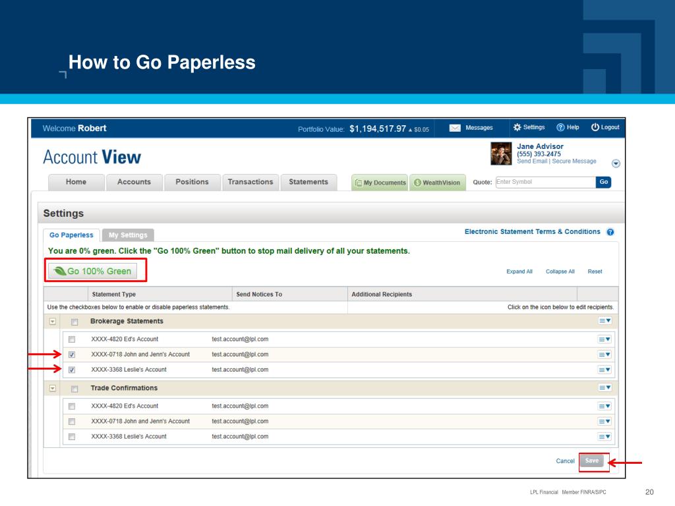Click the Logout power icon
This screenshot has height=506, width=675.
coord(595,127)
